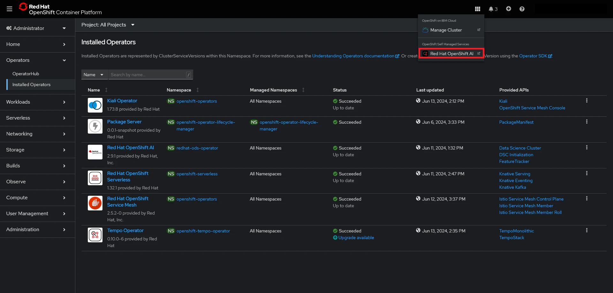
Task: Choose Manage Cluster from launcher menu
Action: 451,30
